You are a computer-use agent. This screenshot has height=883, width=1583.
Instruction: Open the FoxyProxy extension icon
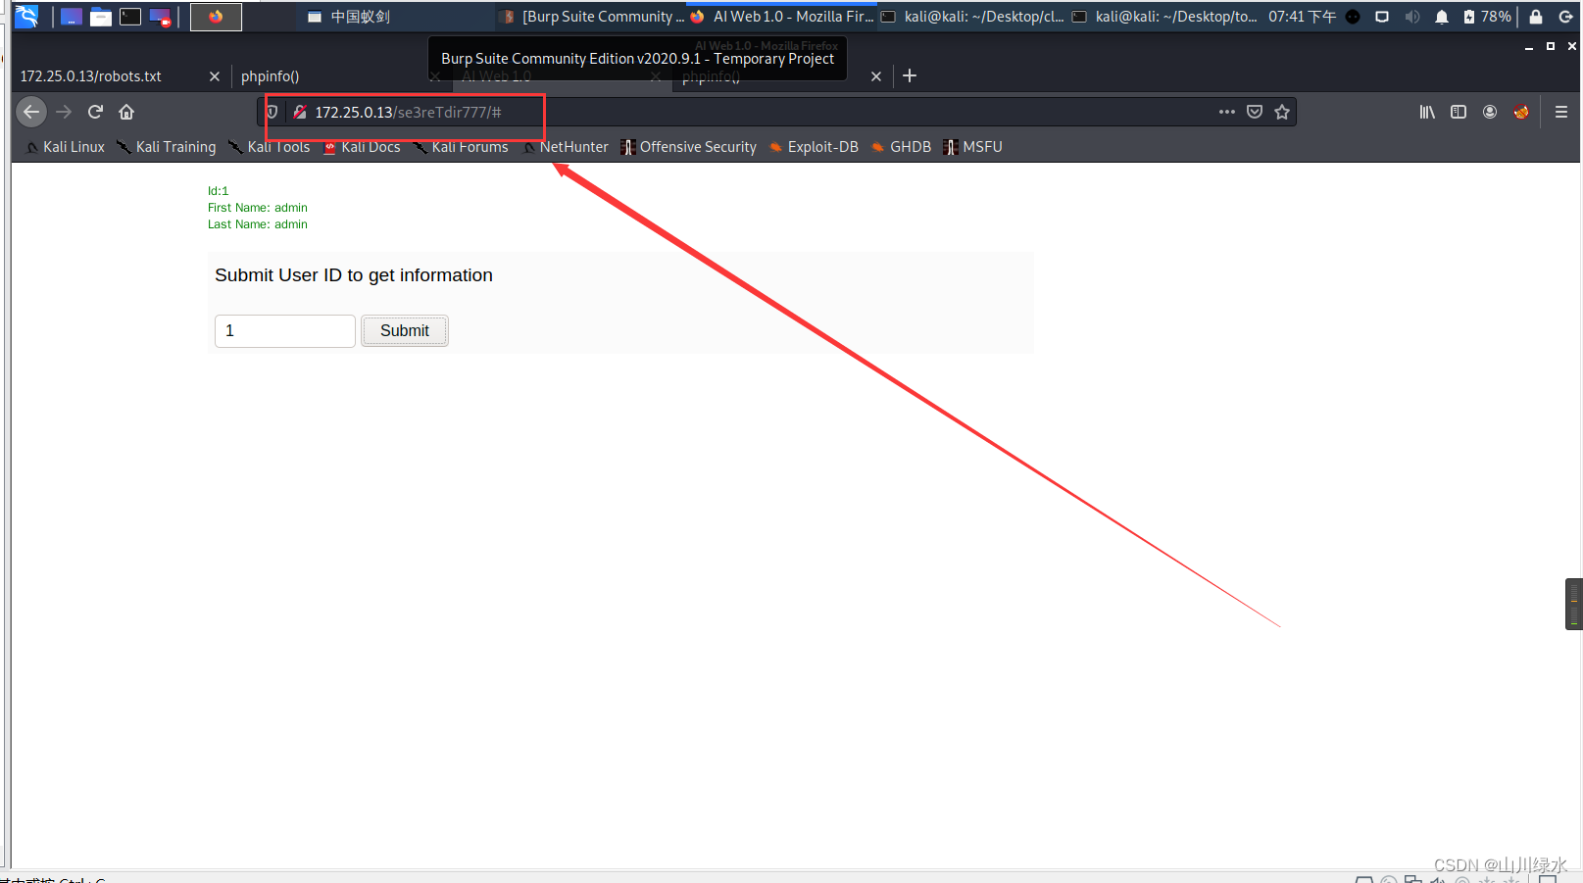click(1521, 112)
